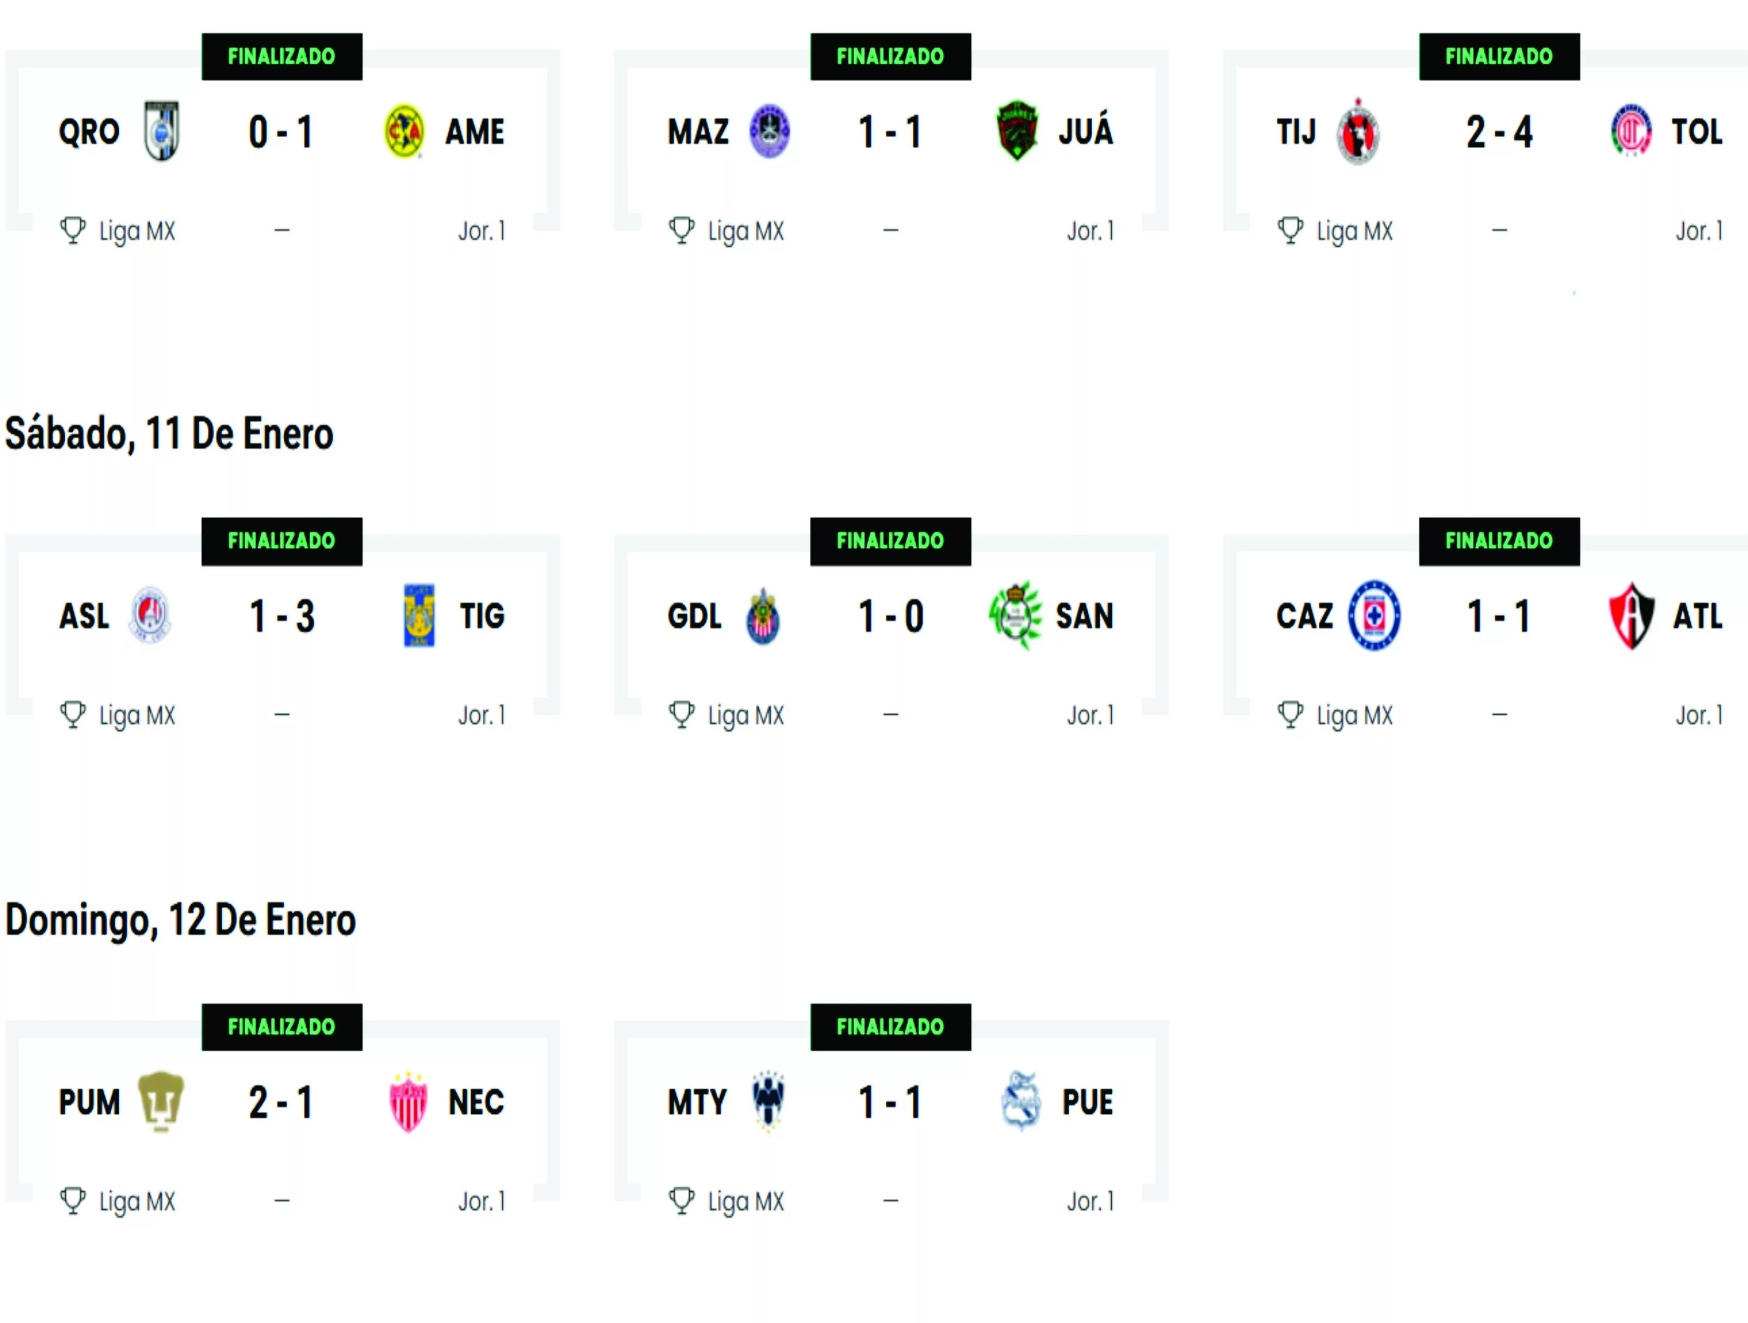1748x1323 pixels.
Task: Open the Necaxa striped crest
Action: click(x=409, y=1102)
